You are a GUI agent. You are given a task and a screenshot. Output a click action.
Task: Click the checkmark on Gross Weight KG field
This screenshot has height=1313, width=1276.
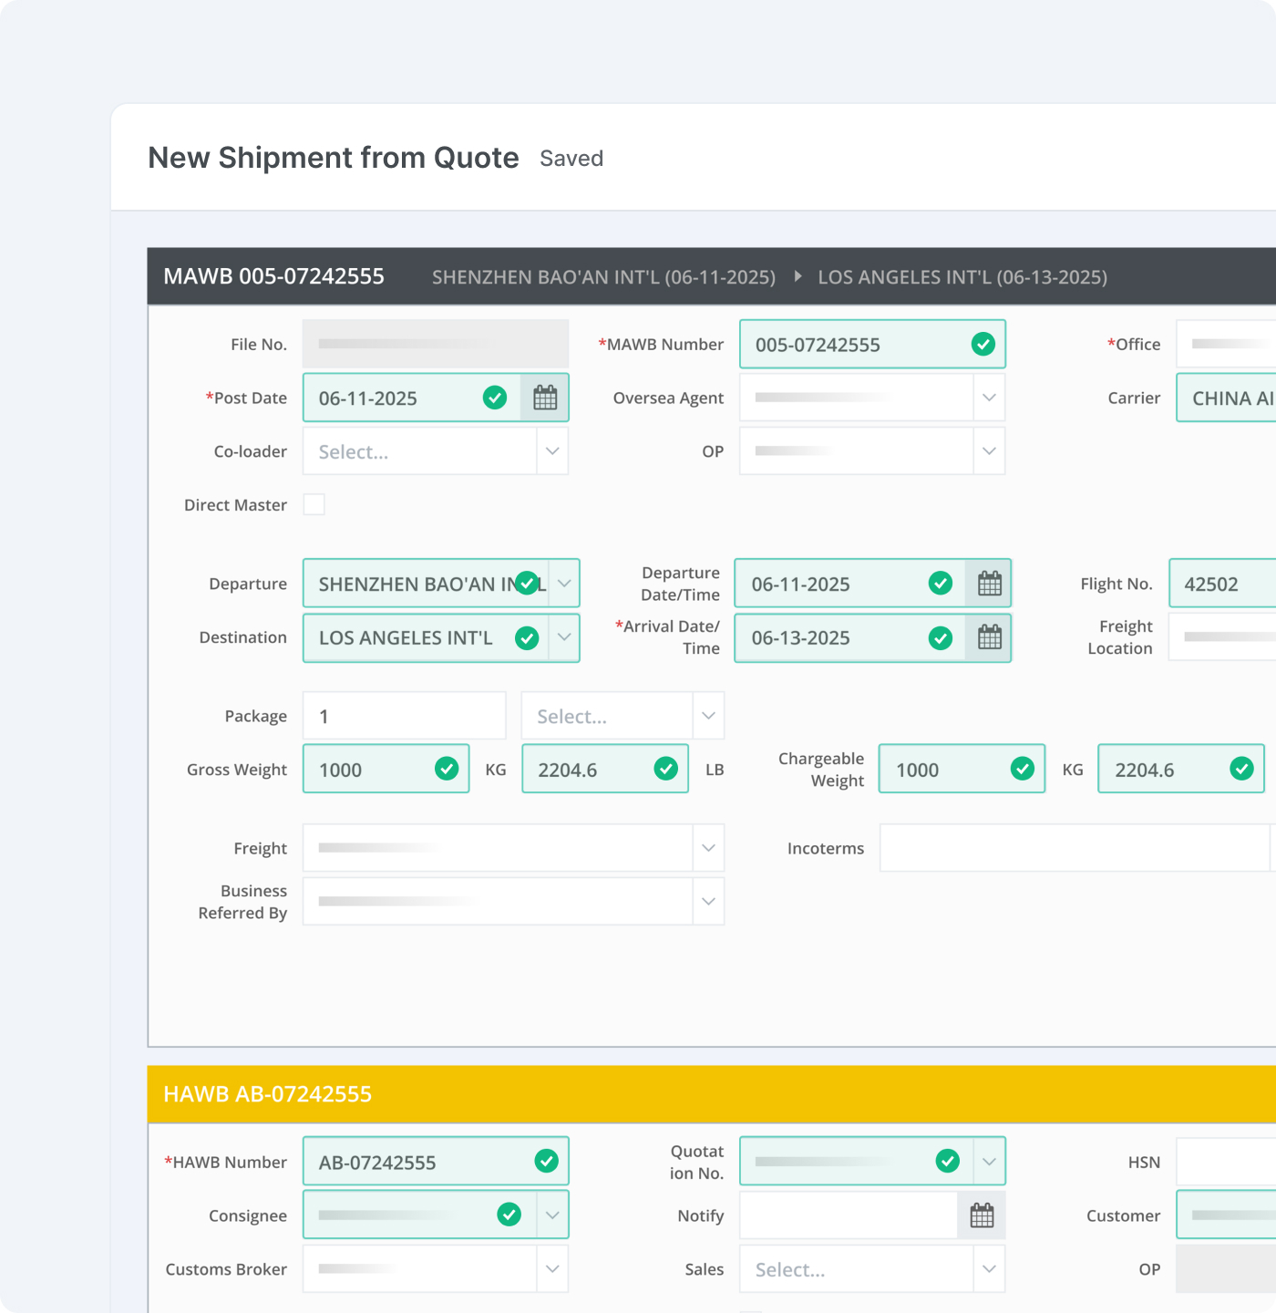click(447, 769)
